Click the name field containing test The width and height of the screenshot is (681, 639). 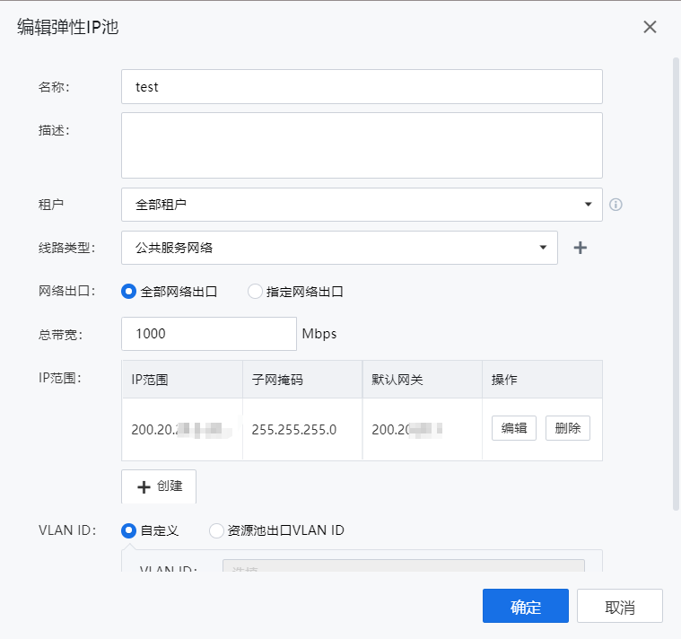pos(362,87)
